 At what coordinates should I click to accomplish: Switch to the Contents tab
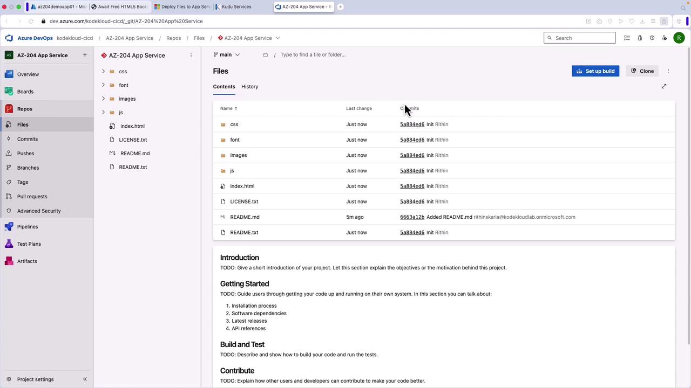[x=224, y=87]
